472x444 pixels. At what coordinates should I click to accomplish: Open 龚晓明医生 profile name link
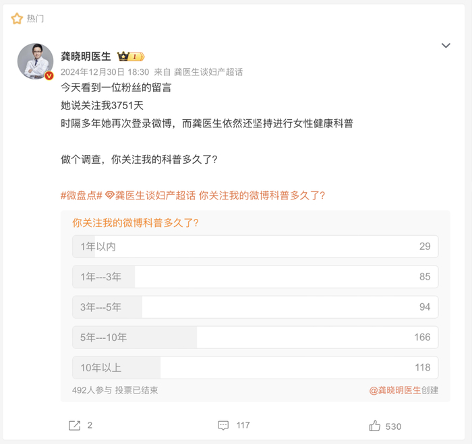tap(86, 57)
